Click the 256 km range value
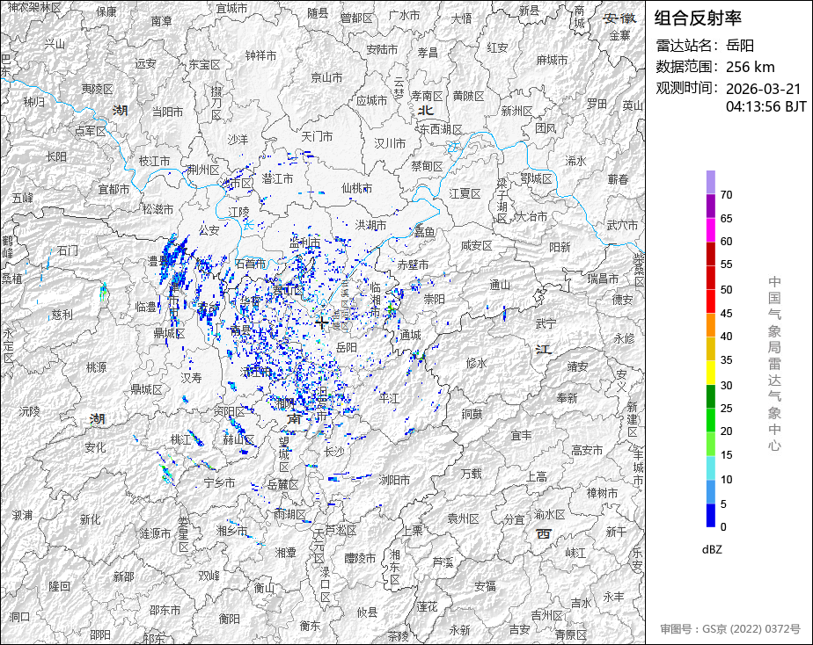This screenshot has width=813, height=645. (751, 68)
